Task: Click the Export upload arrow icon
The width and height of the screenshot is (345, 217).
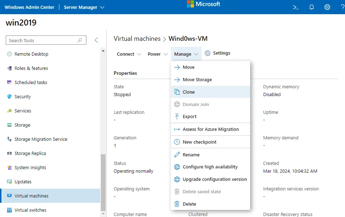Action: coord(177,116)
